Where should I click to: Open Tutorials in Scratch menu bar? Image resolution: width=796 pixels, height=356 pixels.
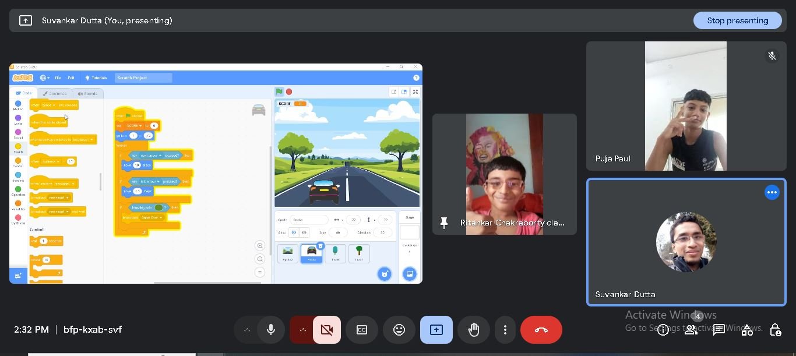click(97, 78)
